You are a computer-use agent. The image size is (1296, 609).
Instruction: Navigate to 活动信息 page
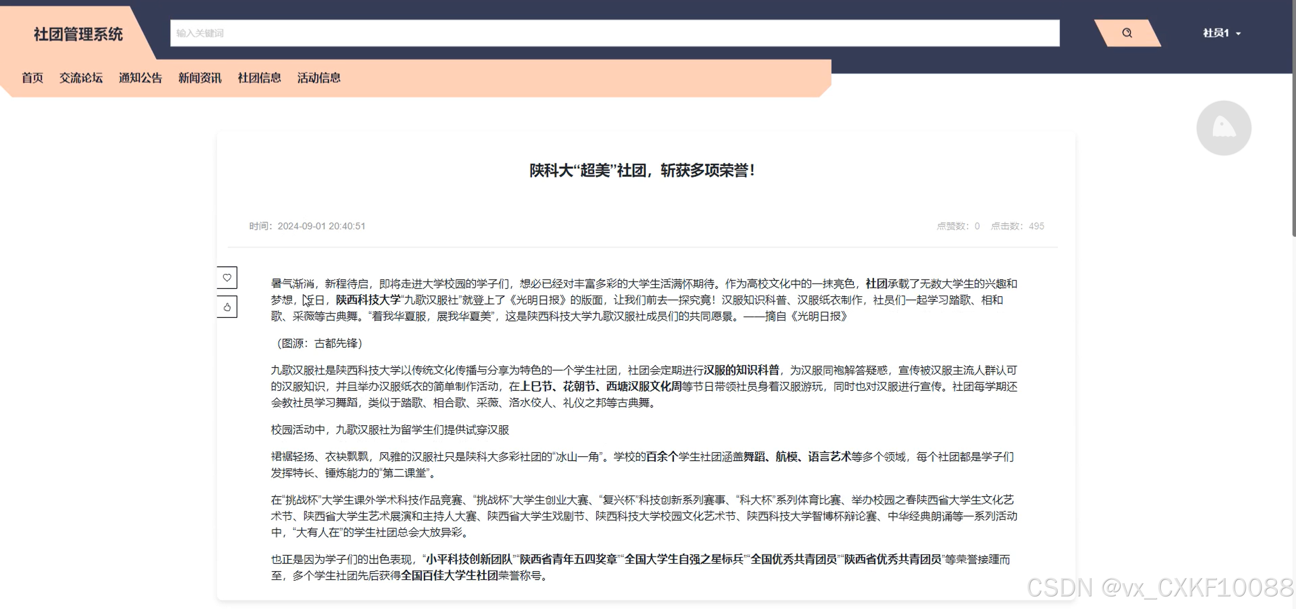(319, 78)
